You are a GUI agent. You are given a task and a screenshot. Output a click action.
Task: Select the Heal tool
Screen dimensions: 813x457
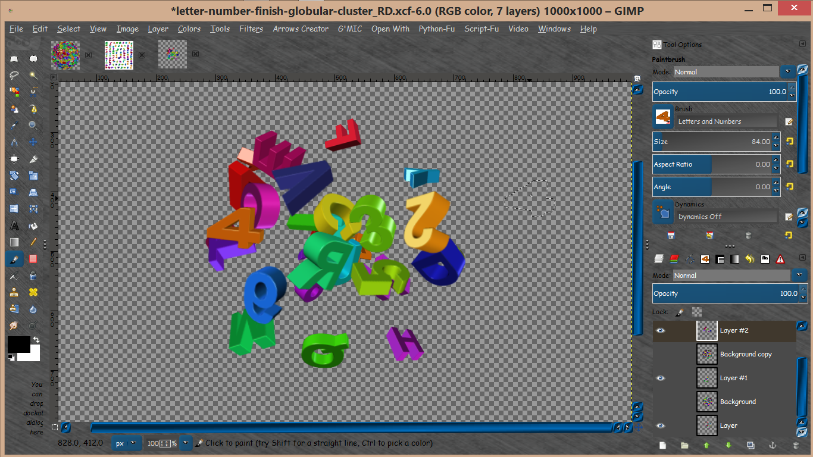point(33,292)
